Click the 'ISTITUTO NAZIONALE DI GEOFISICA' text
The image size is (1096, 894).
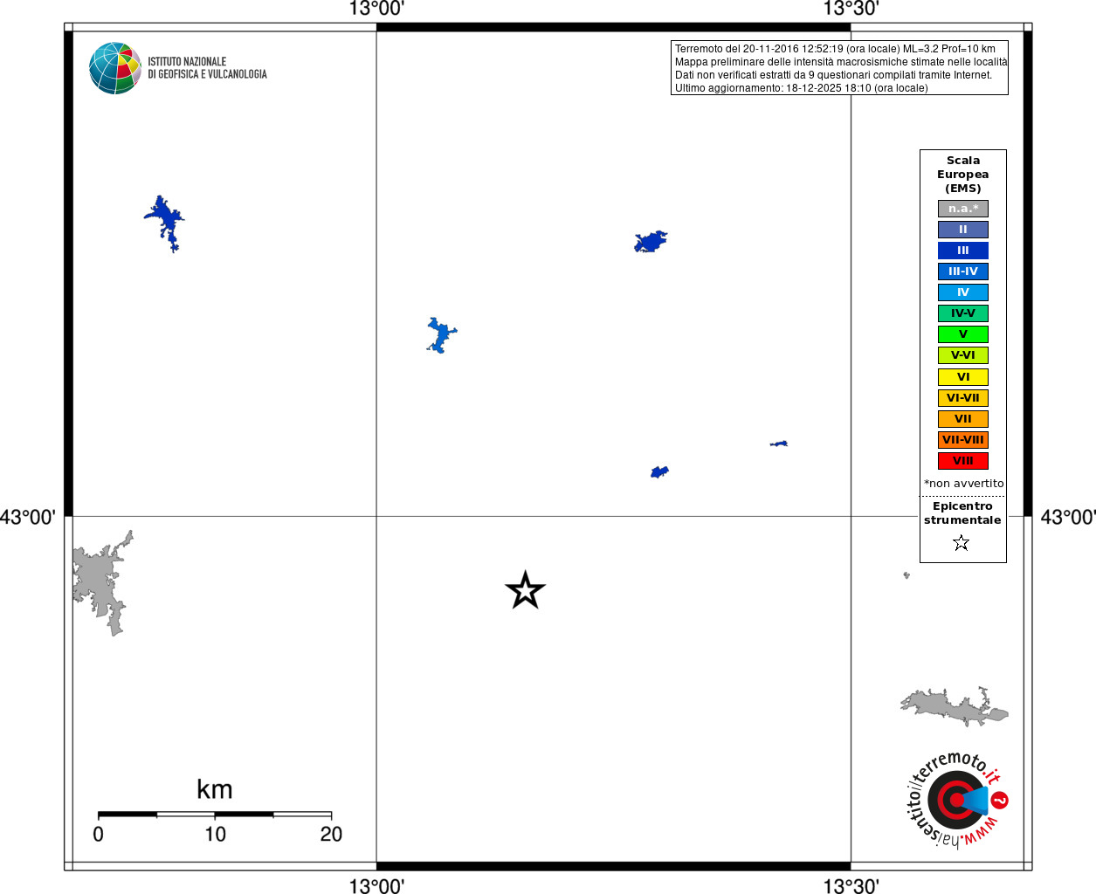pos(207,68)
